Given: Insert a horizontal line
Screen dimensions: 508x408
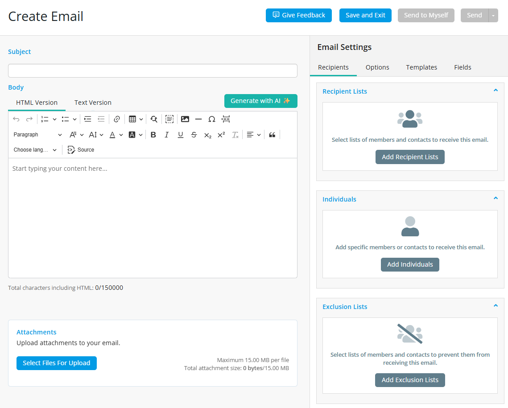Looking at the screenshot, I should (198, 119).
